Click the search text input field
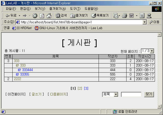 [x=131, y=94]
